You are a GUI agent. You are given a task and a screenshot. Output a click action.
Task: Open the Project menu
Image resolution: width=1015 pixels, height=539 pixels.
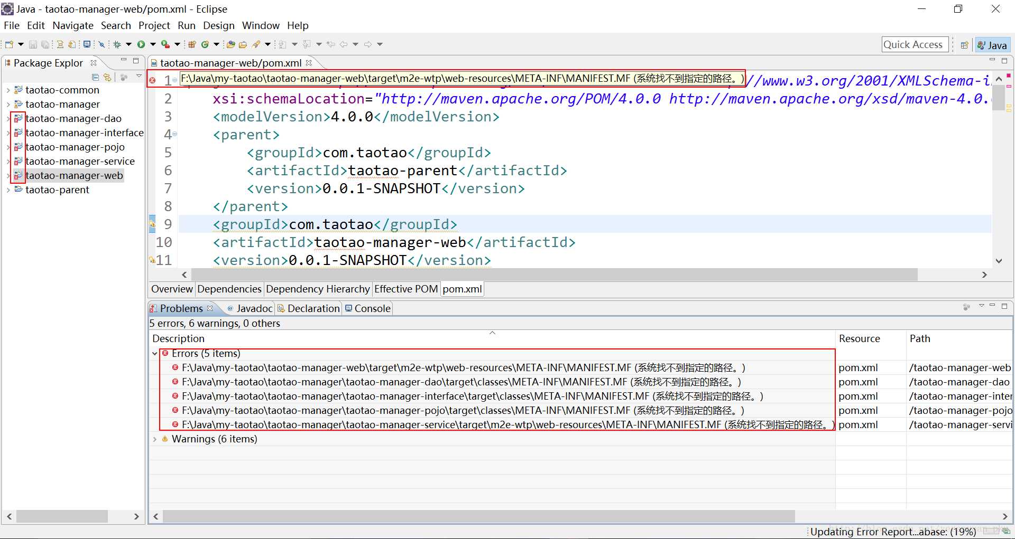[154, 25]
